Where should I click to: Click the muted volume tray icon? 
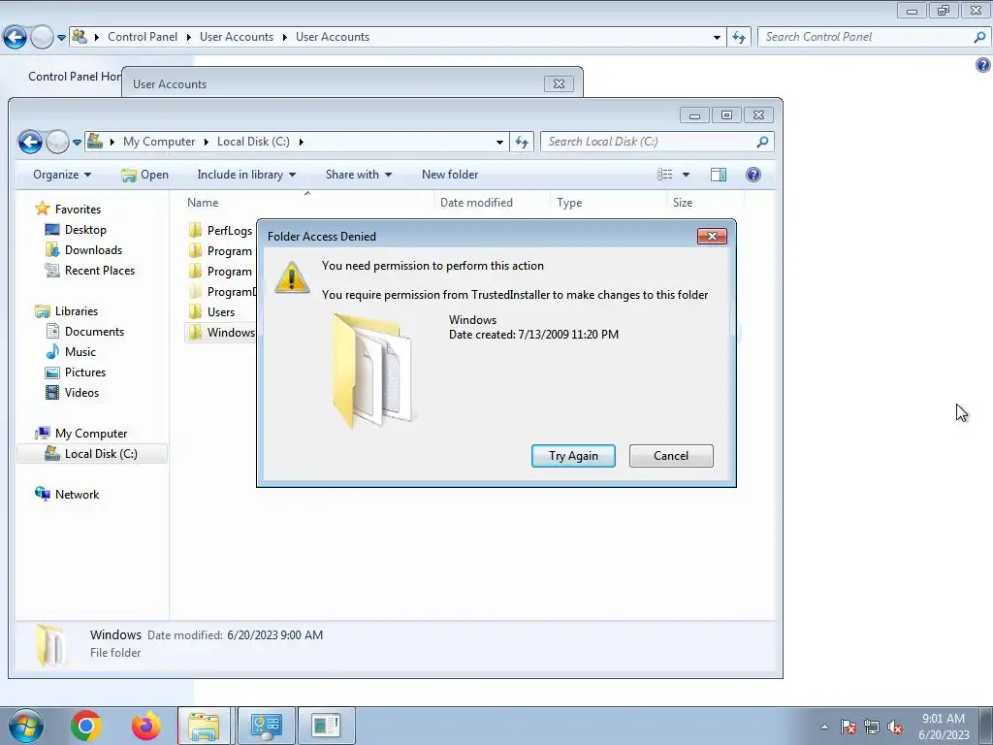coord(895,728)
